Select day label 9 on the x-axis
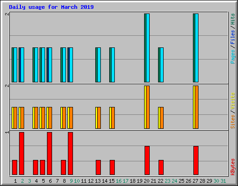 pyautogui.click(x=71, y=181)
